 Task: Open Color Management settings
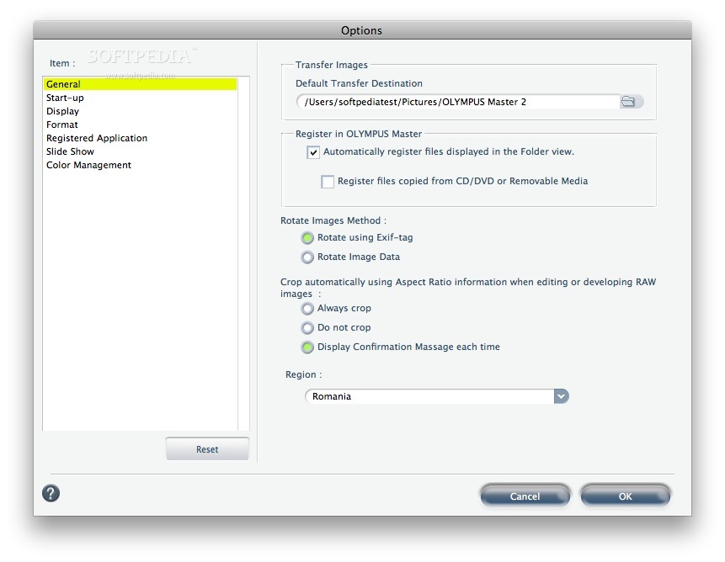coord(88,164)
